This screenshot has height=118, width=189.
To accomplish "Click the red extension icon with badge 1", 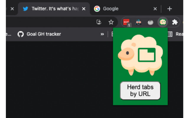I will (127, 22).
